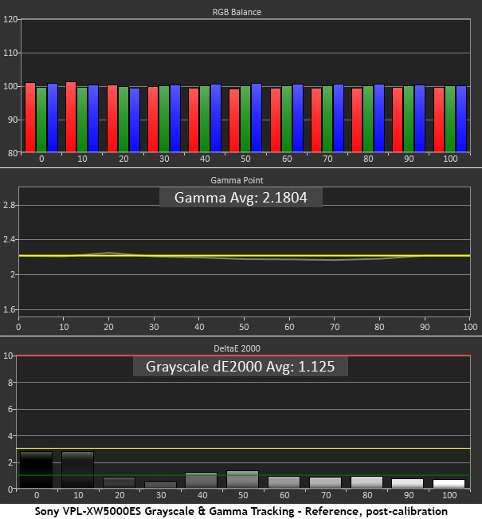Click the Sony VPL-XW5000ES caption text
Viewport: 482px width, 519px height.
tap(241, 511)
